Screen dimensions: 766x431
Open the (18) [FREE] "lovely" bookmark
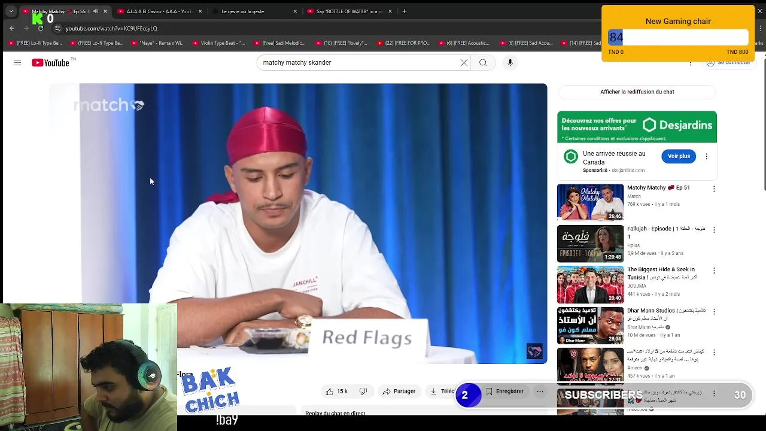342,43
